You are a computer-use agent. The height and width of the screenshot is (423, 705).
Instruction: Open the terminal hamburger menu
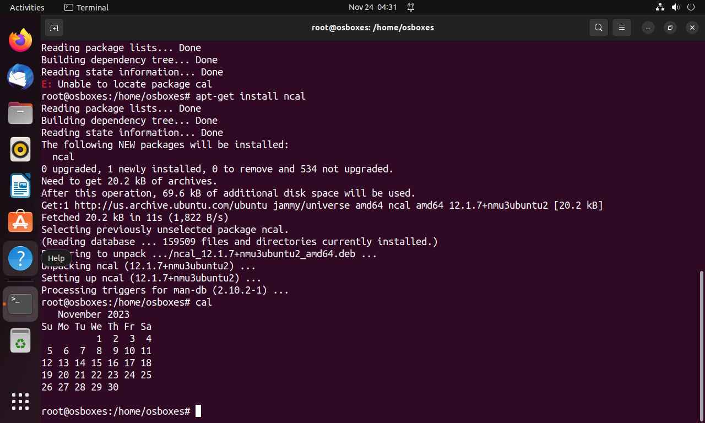(622, 28)
